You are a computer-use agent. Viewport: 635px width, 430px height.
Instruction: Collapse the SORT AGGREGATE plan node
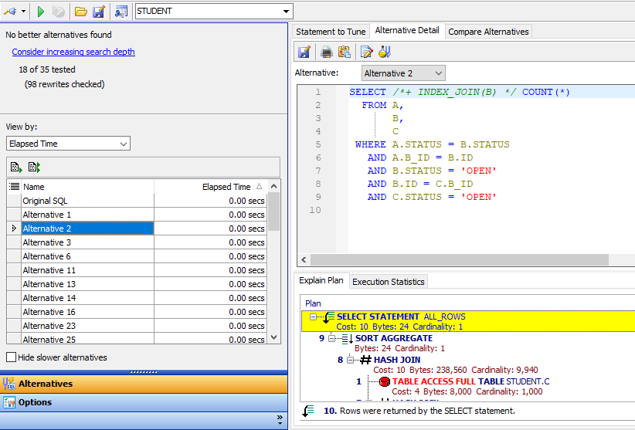(331, 338)
